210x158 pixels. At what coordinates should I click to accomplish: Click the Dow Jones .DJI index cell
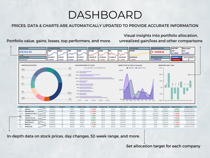(x=188, y=51)
